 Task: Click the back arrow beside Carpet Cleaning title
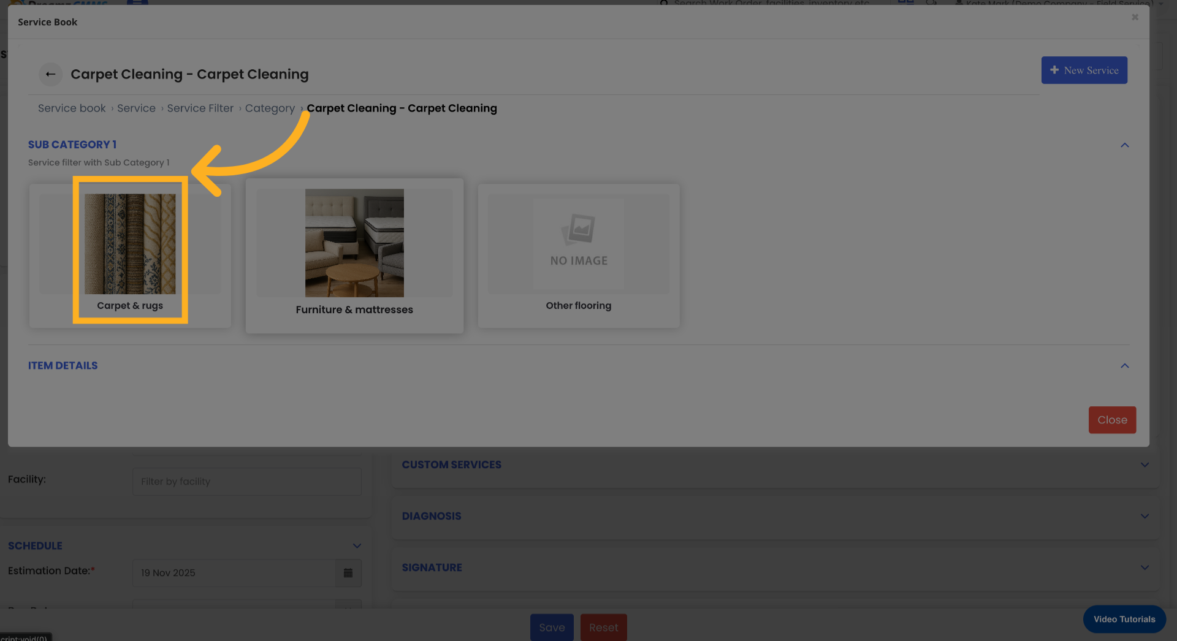click(x=51, y=74)
